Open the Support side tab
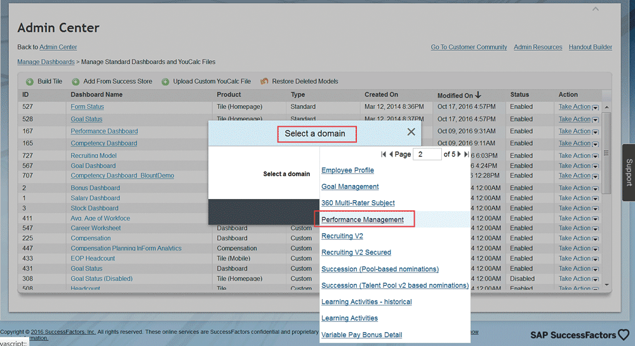 629,173
